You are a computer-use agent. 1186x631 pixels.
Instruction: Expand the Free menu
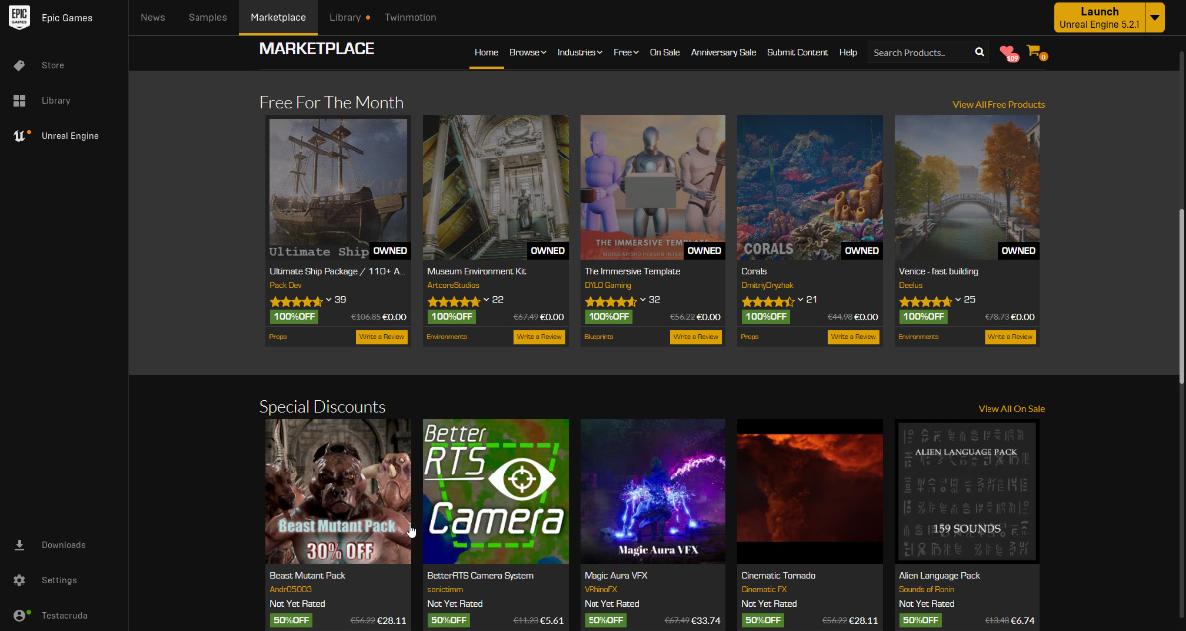626,52
